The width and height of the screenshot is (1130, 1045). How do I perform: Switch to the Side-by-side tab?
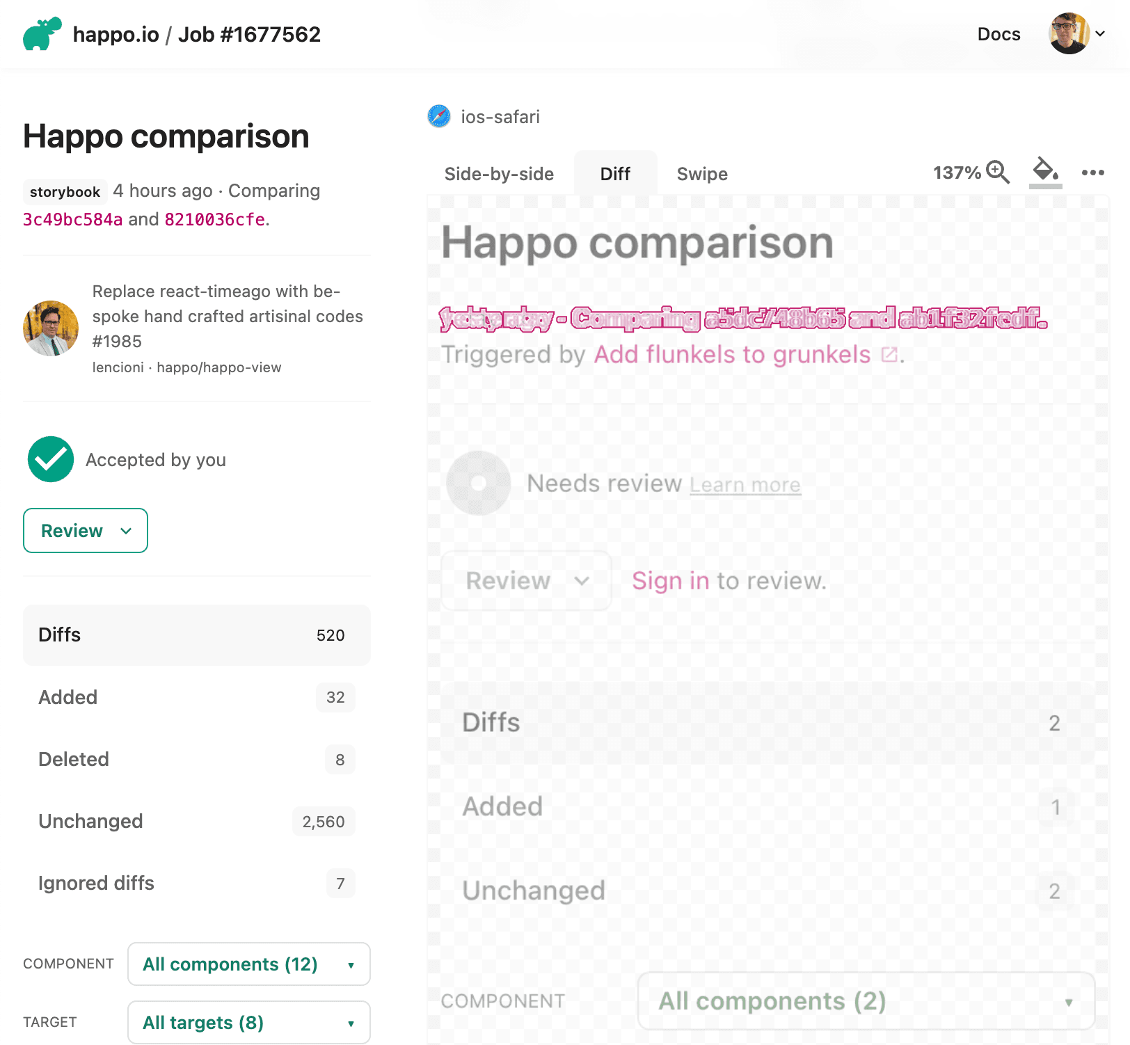pos(498,173)
